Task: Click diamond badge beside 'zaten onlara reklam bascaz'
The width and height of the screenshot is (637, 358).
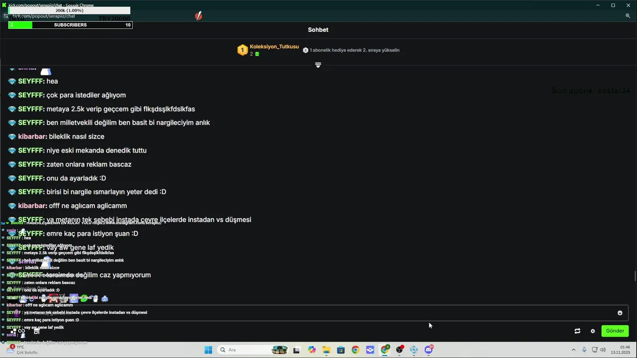Action: (12, 165)
